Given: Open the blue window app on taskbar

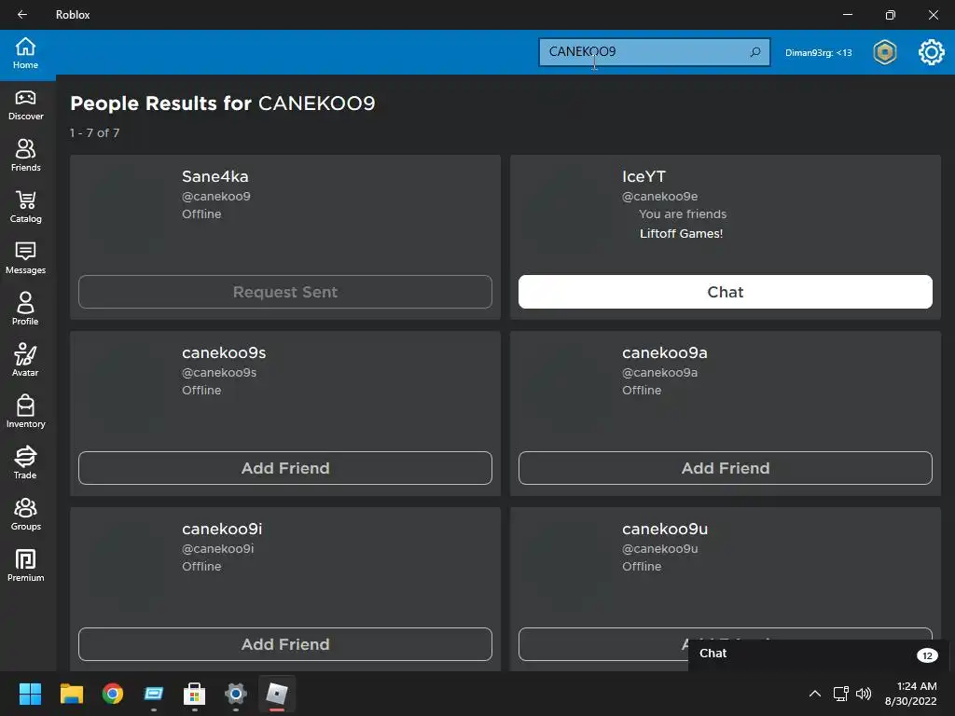Looking at the screenshot, I should 154,694.
